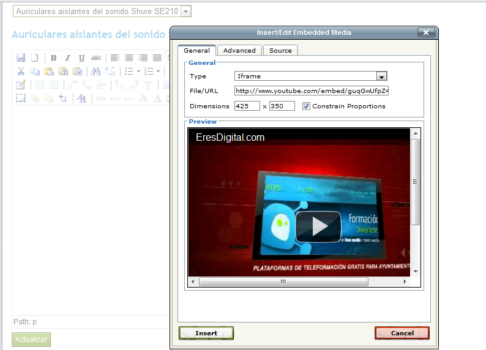Click the height dimension field 350
This screenshot has width=486, height=350.
[282, 106]
